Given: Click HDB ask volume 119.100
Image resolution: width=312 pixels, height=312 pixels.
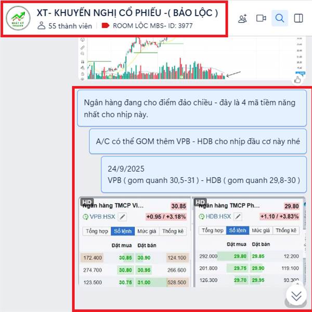Looking at the screenshot, I should click(290, 268).
